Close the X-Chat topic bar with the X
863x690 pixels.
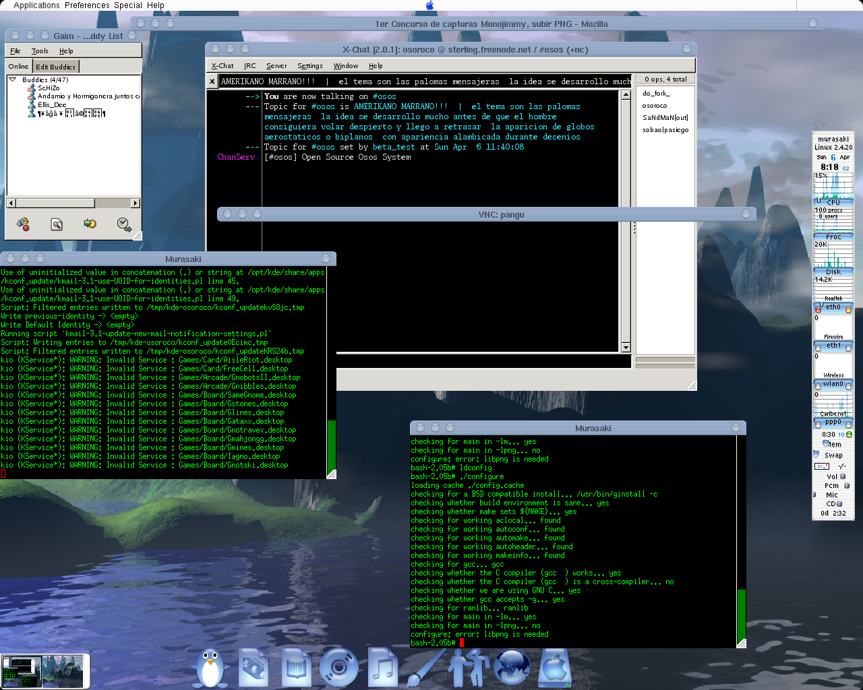coord(212,82)
